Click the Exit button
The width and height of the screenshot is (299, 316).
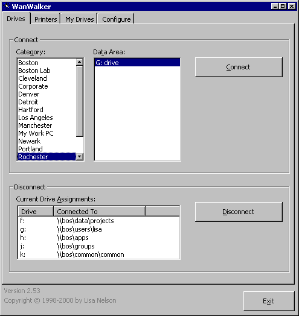[269, 301]
